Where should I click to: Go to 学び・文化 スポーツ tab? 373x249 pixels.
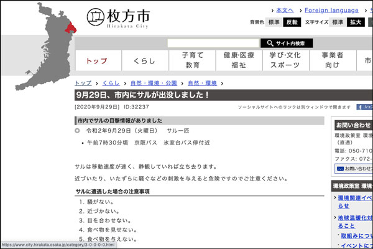285,60
